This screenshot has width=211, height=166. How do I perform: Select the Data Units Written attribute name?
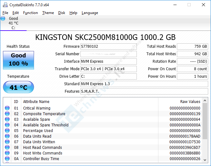coord(39,142)
